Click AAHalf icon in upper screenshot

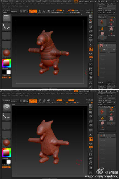91,36
